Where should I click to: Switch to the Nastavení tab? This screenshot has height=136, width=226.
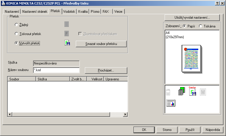click(x=12, y=12)
